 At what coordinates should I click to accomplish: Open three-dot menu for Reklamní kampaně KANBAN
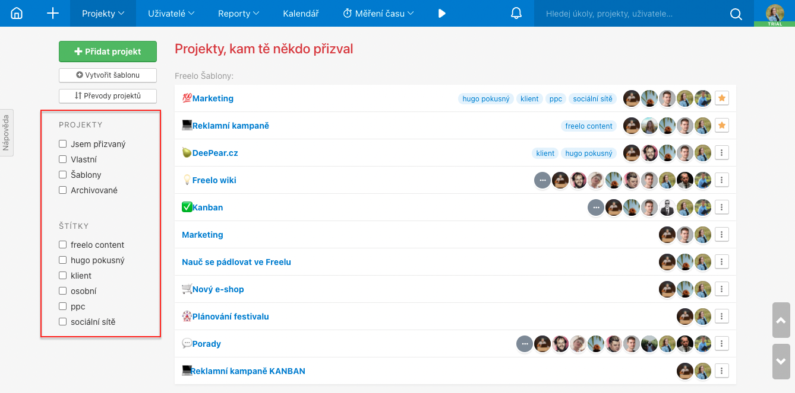[721, 371]
